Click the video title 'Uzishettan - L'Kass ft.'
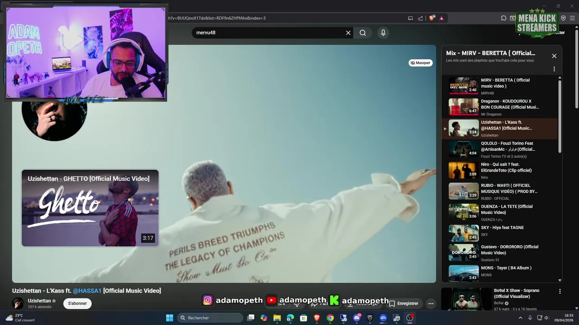 coord(42,291)
